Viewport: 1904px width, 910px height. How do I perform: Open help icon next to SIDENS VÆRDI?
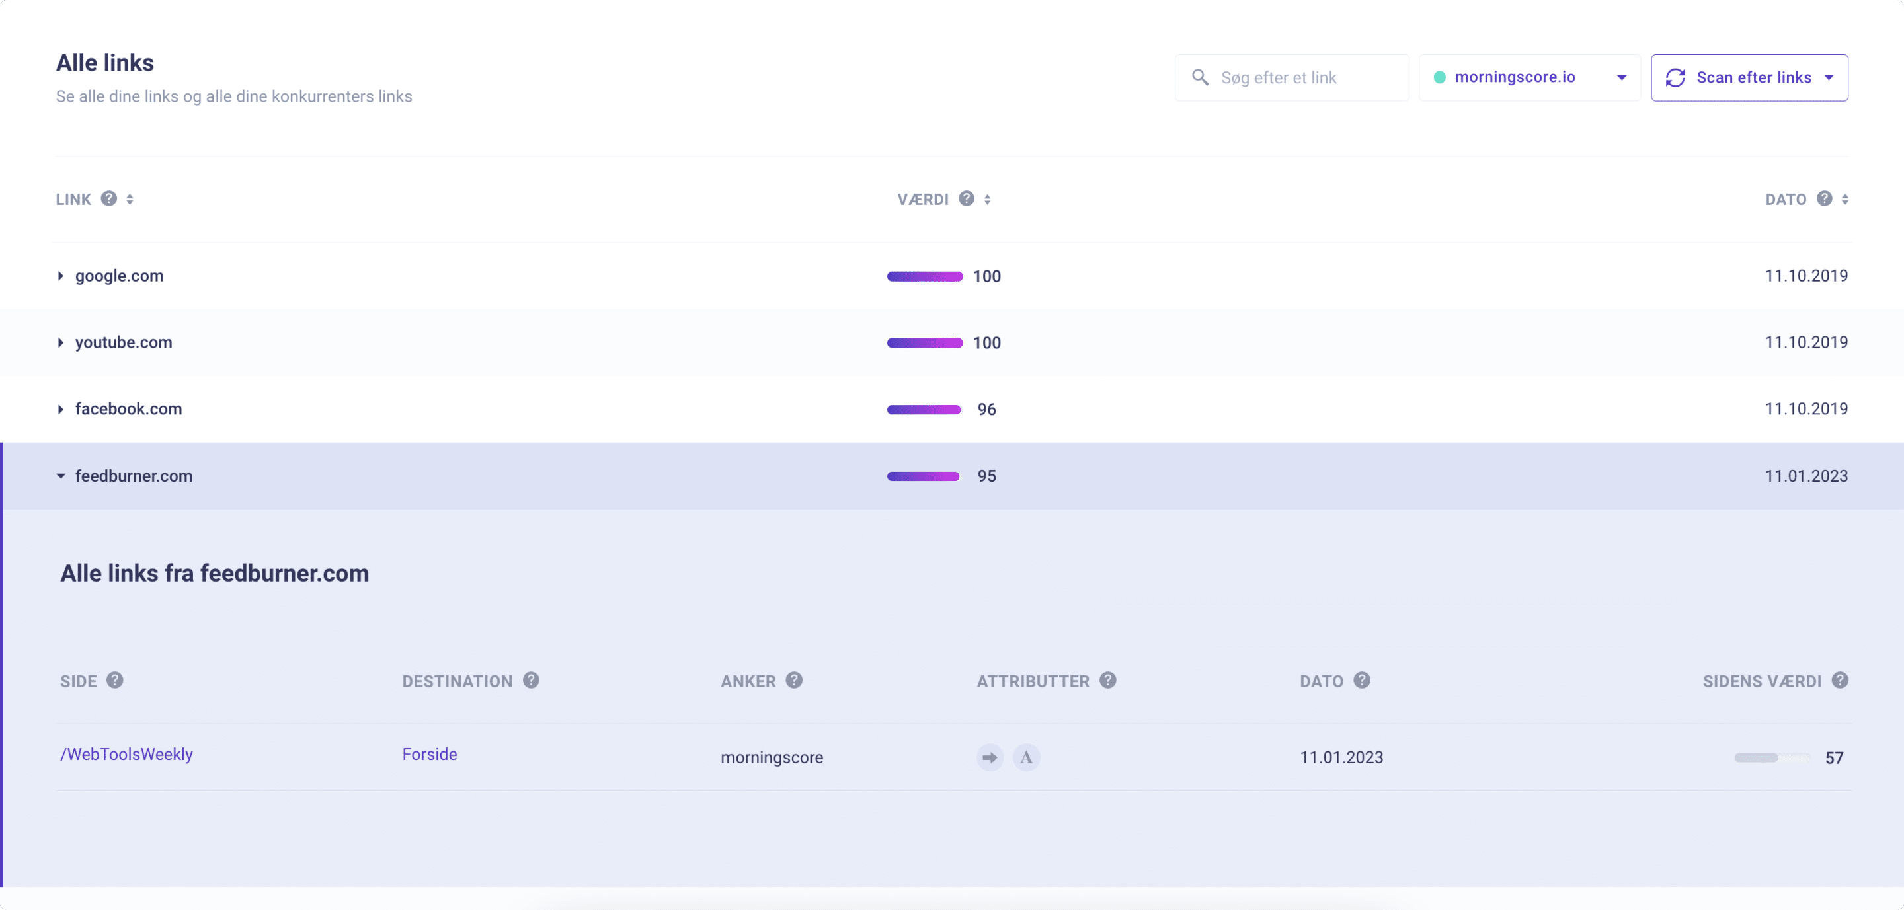coord(1840,680)
